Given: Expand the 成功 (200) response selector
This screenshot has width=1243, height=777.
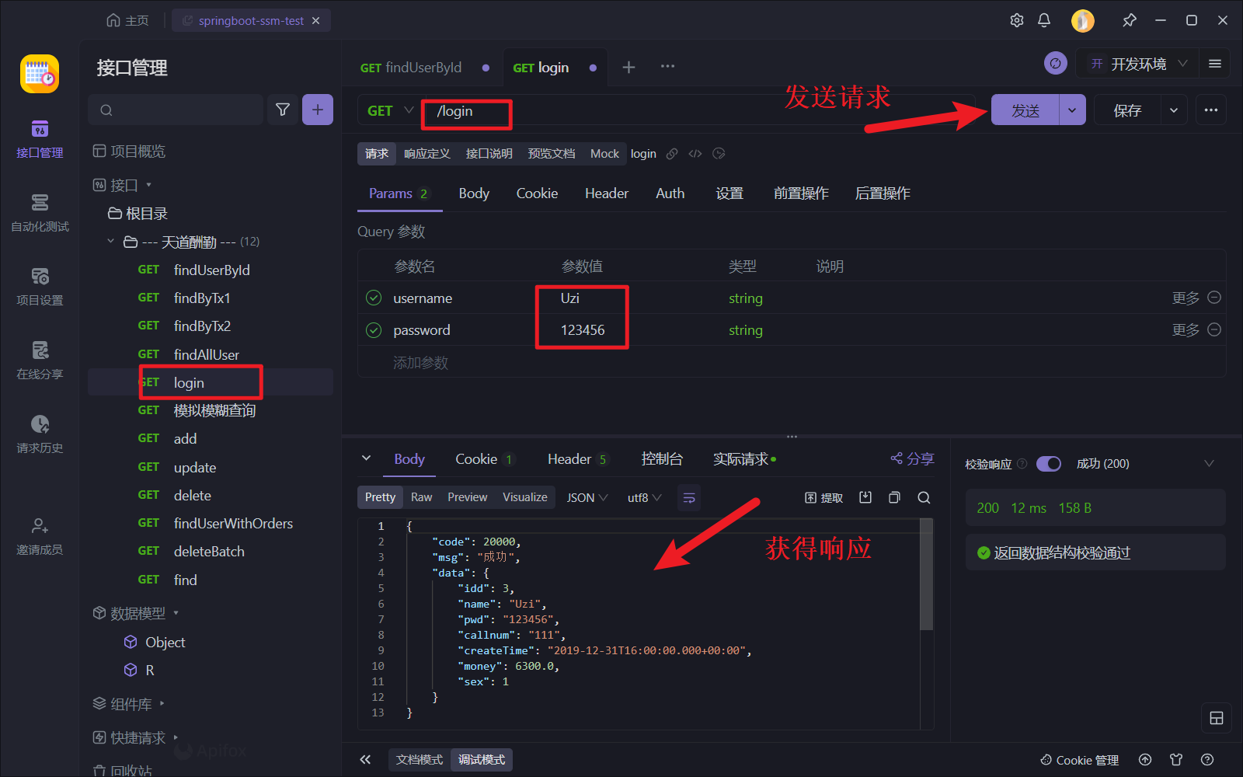Looking at the screenshot, I should (1209, 464).
